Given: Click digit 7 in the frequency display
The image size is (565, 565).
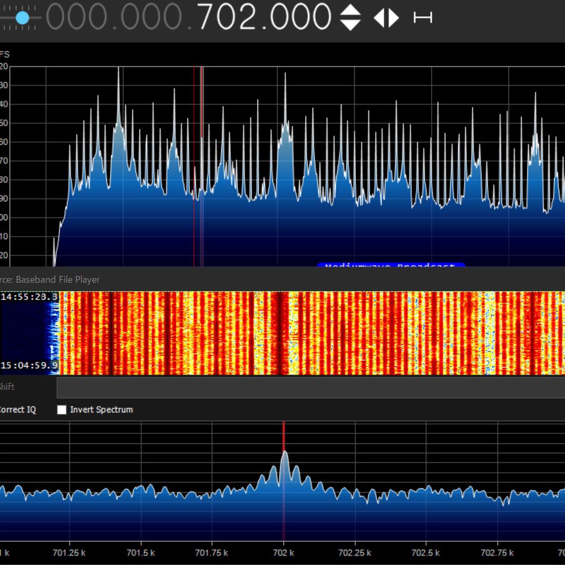Looking at the screenshot, I should coord(207,16).
